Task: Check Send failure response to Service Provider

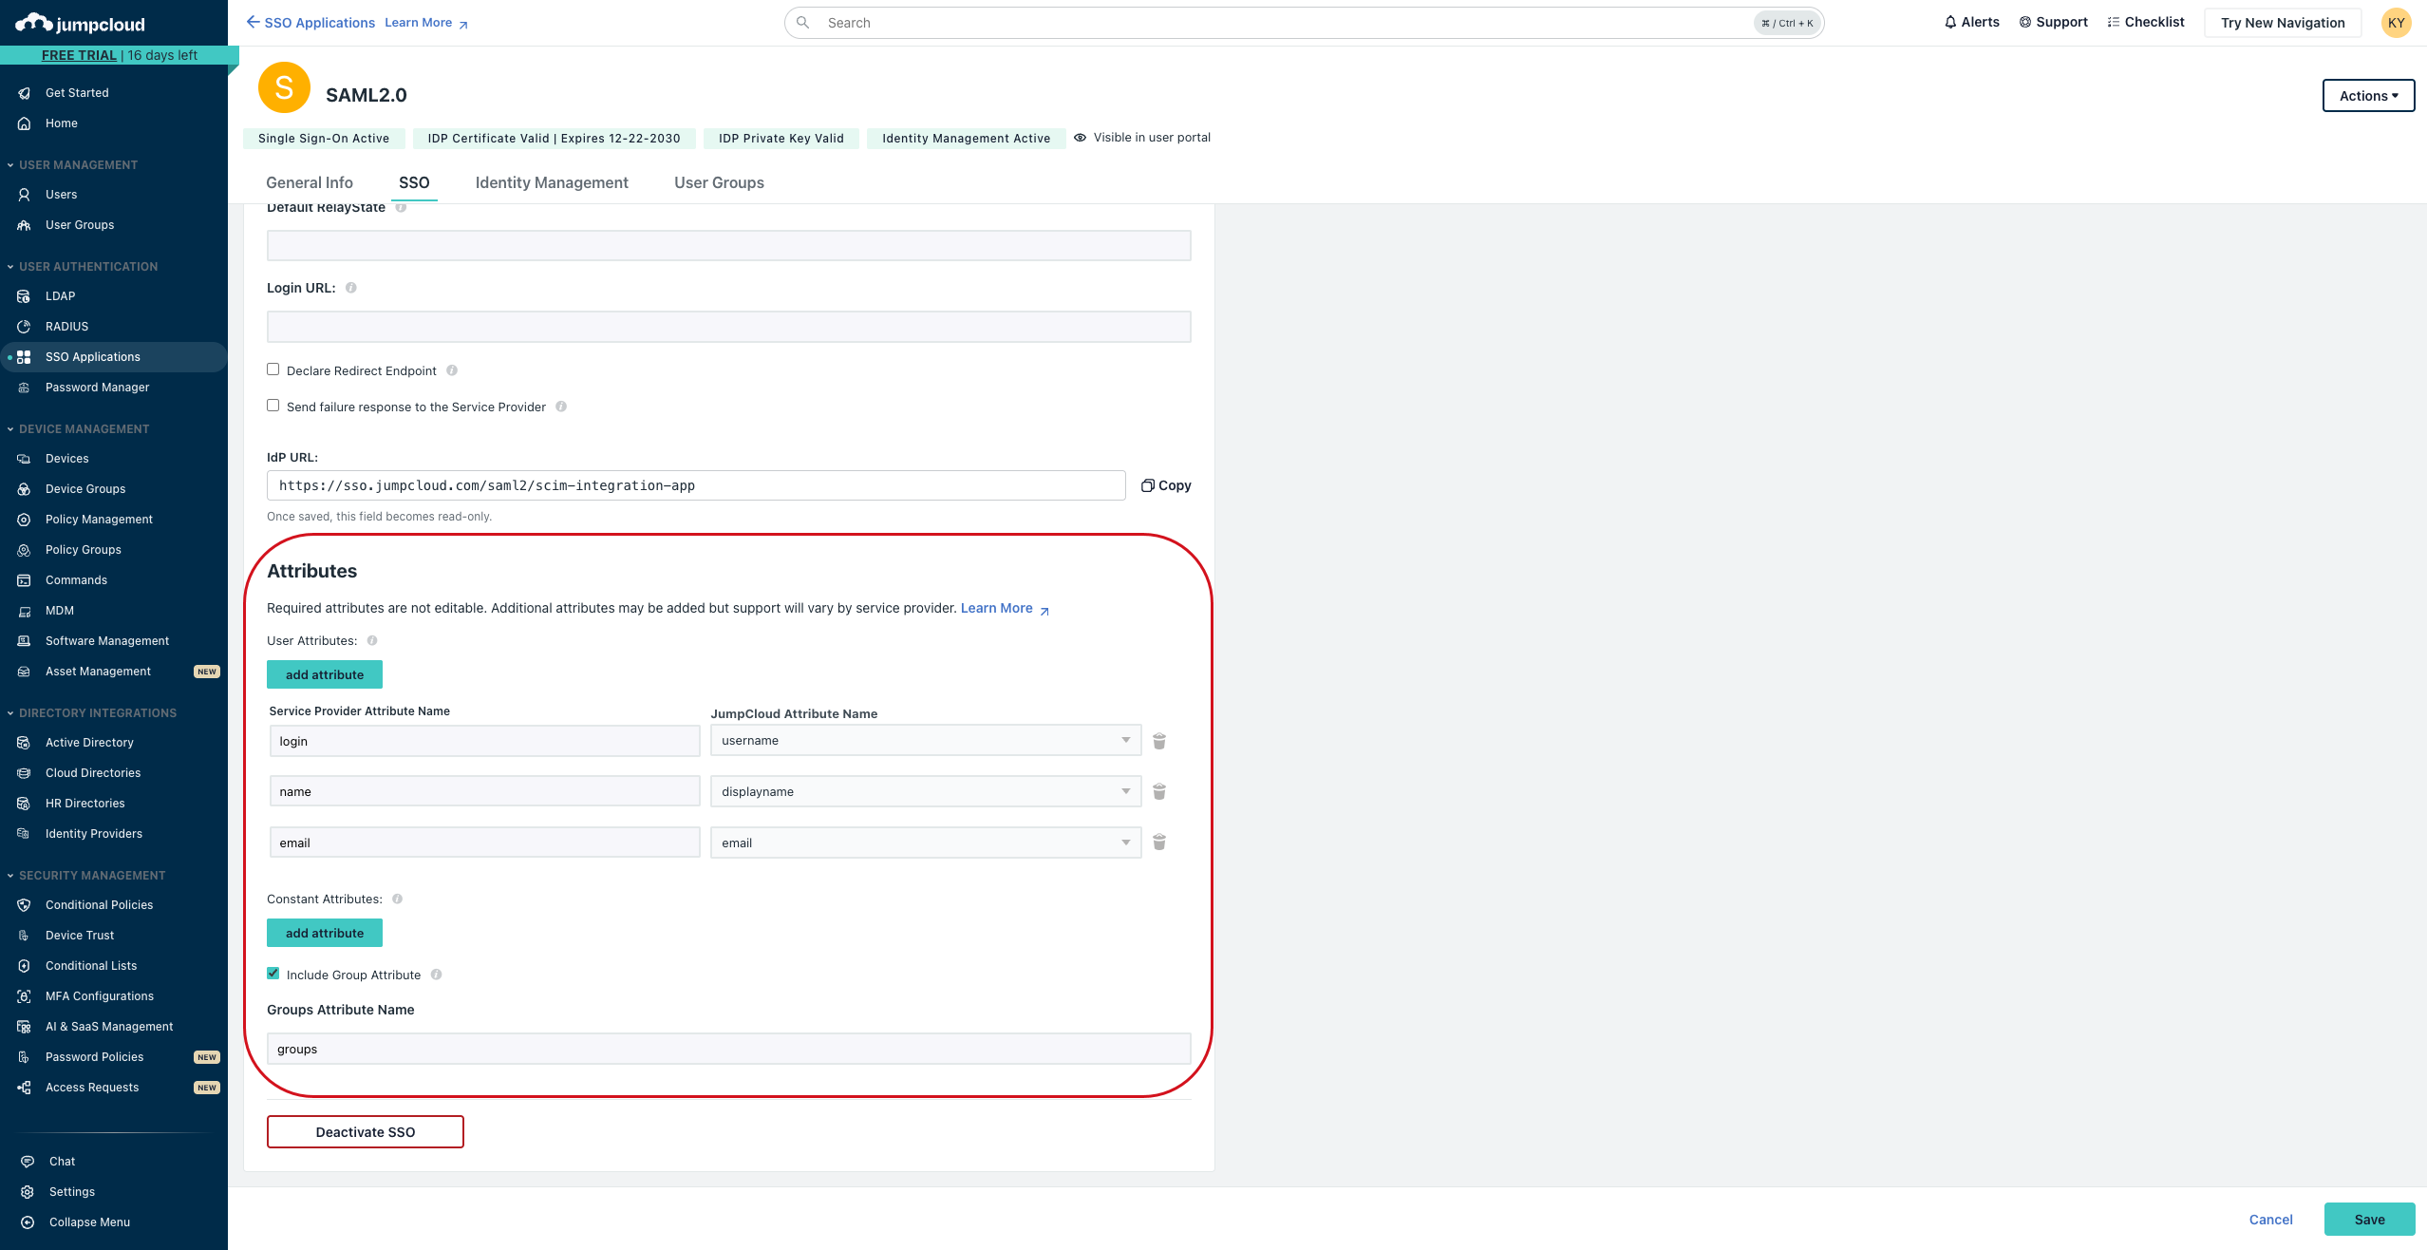Action: pyautogui.click(x=273, y=406)
